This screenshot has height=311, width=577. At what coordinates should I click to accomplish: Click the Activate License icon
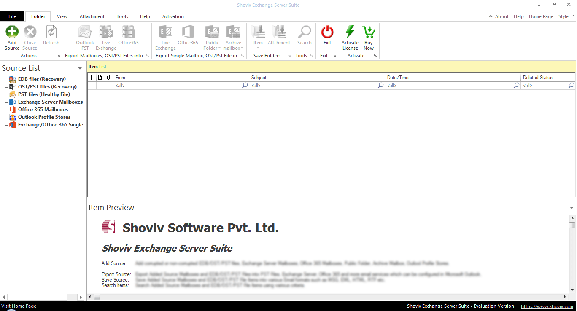click(350, 32)
